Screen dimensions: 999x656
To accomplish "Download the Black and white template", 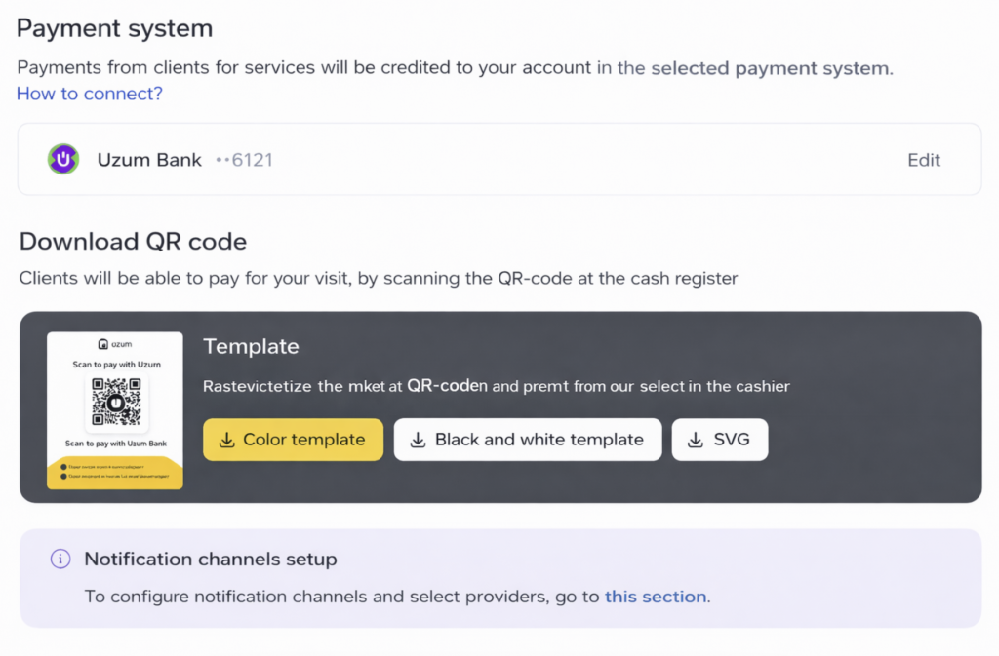I will [528, 440].
